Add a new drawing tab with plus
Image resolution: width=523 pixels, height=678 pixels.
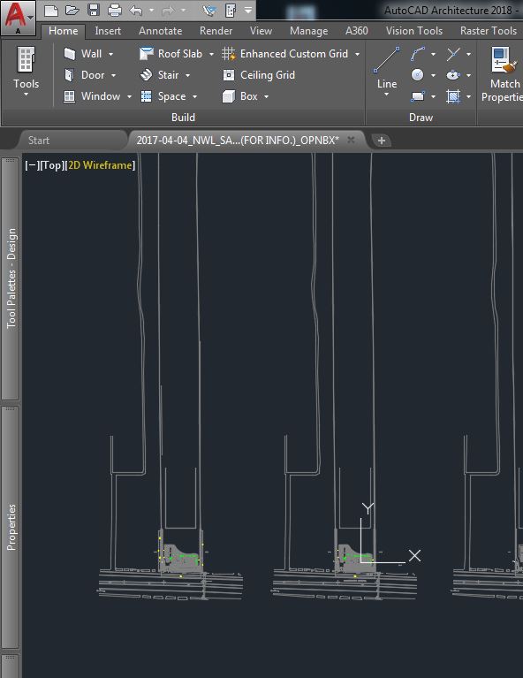coord(382,140)
